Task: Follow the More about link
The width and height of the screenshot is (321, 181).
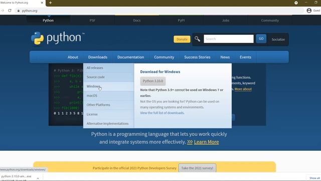Action: [x=243, y=89]
